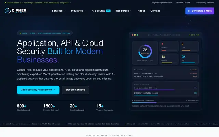Click the scanning endpoints progress bar
The height and width of the screenshot is (137, 219).
(x=166, y=103)
